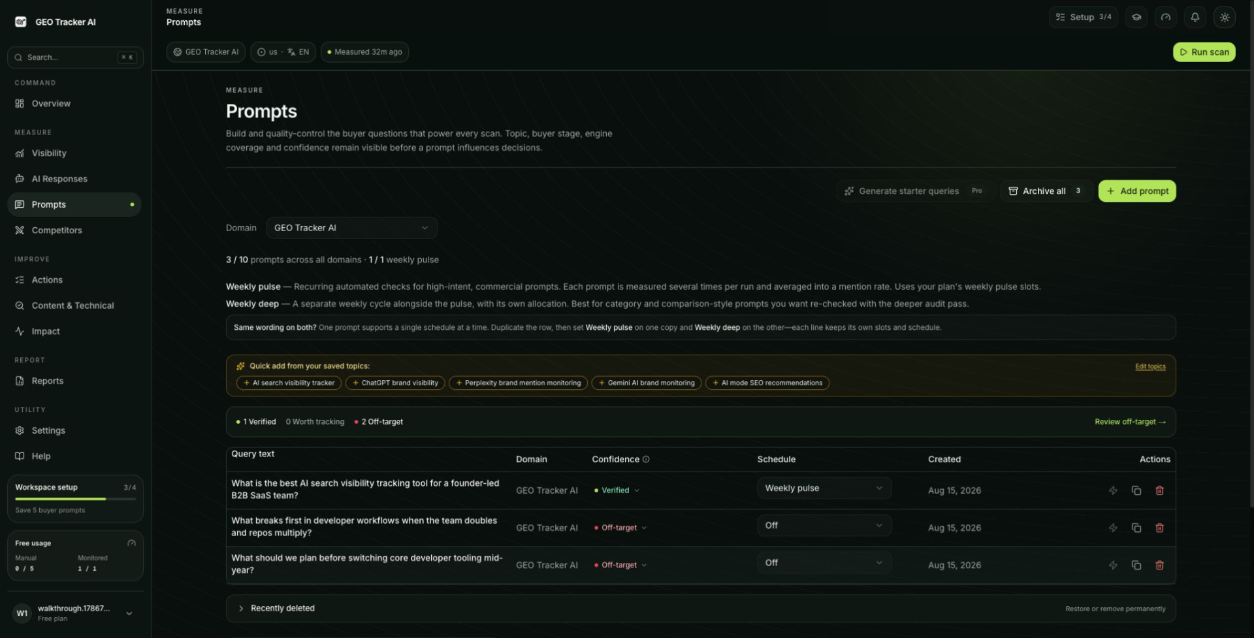Click the W1 account avatar
This screenshot has width=1254, height=638.
point(22,613)
